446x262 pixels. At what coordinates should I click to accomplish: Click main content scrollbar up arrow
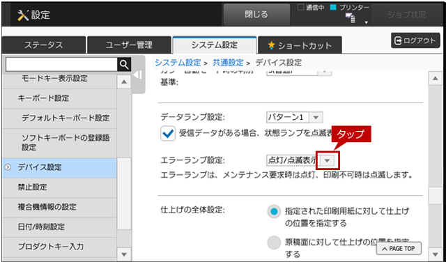tap(435, 79)
